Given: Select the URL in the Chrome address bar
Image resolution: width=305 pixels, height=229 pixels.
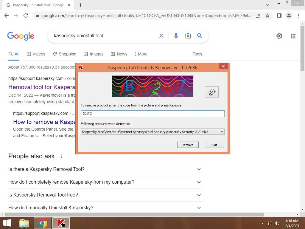Looking at the screenshot, I should point(147,16).
